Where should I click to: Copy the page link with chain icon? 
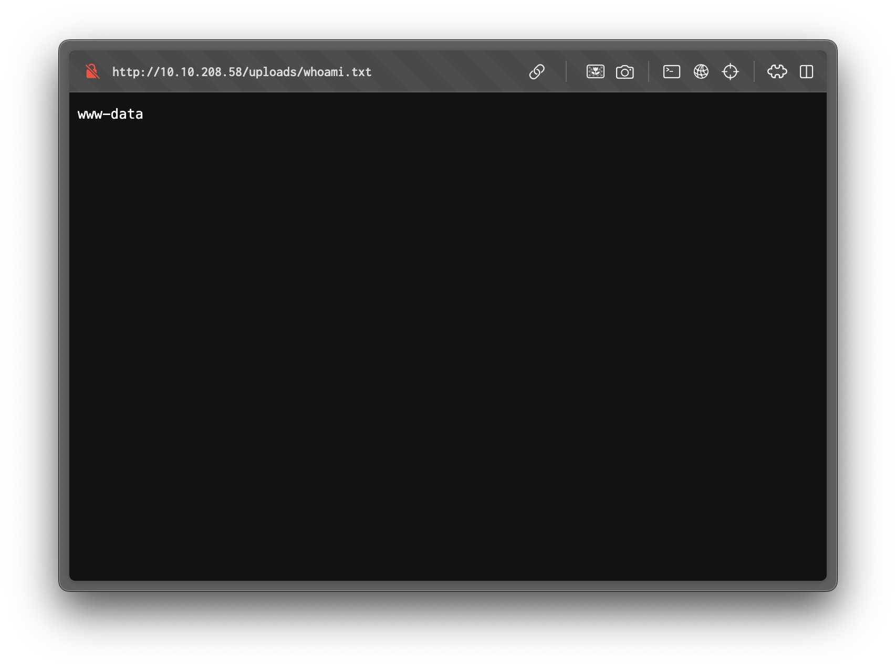[537, 71]
